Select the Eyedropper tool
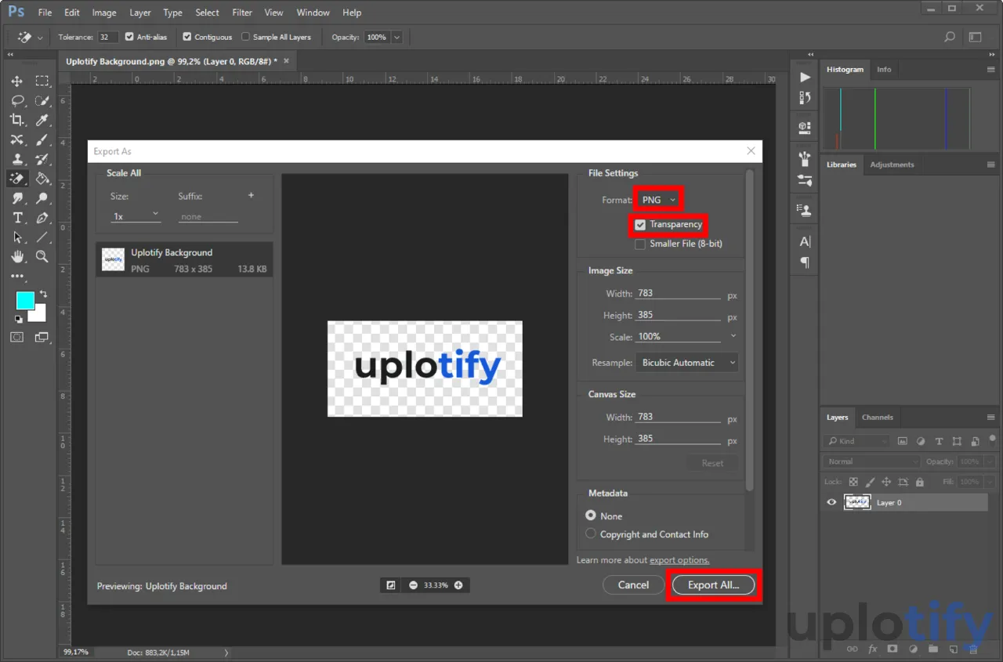 tap(42, 120)
